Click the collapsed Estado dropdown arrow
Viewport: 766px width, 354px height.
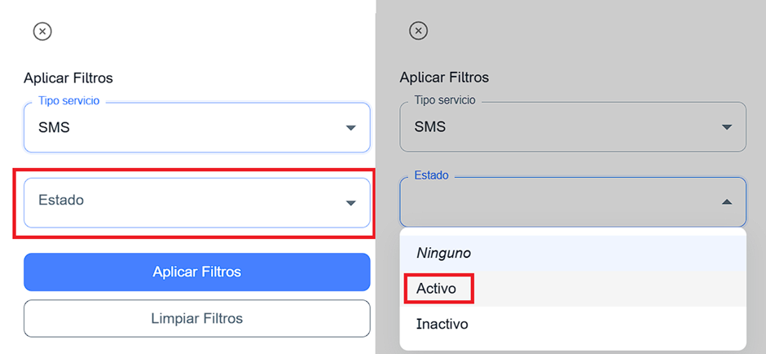coord(350,202)
